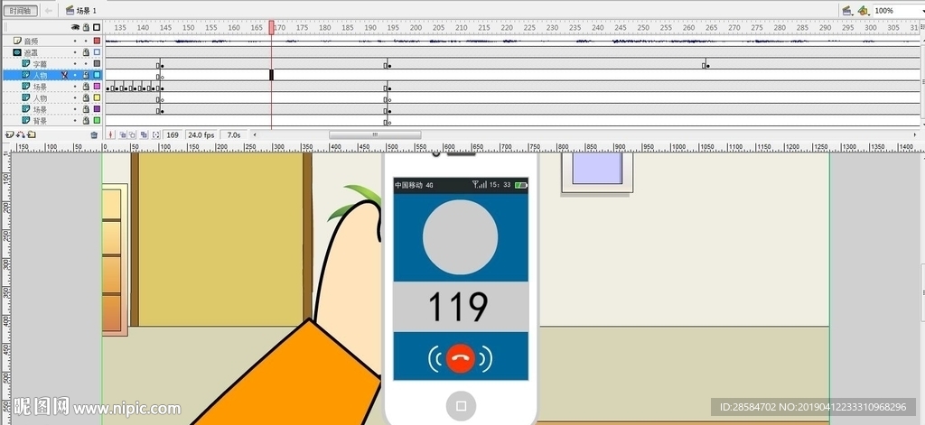This screenshot has width=925, height=425.
Task: Click the 场景 1 breadcrumb
Action: coord(86,11)
